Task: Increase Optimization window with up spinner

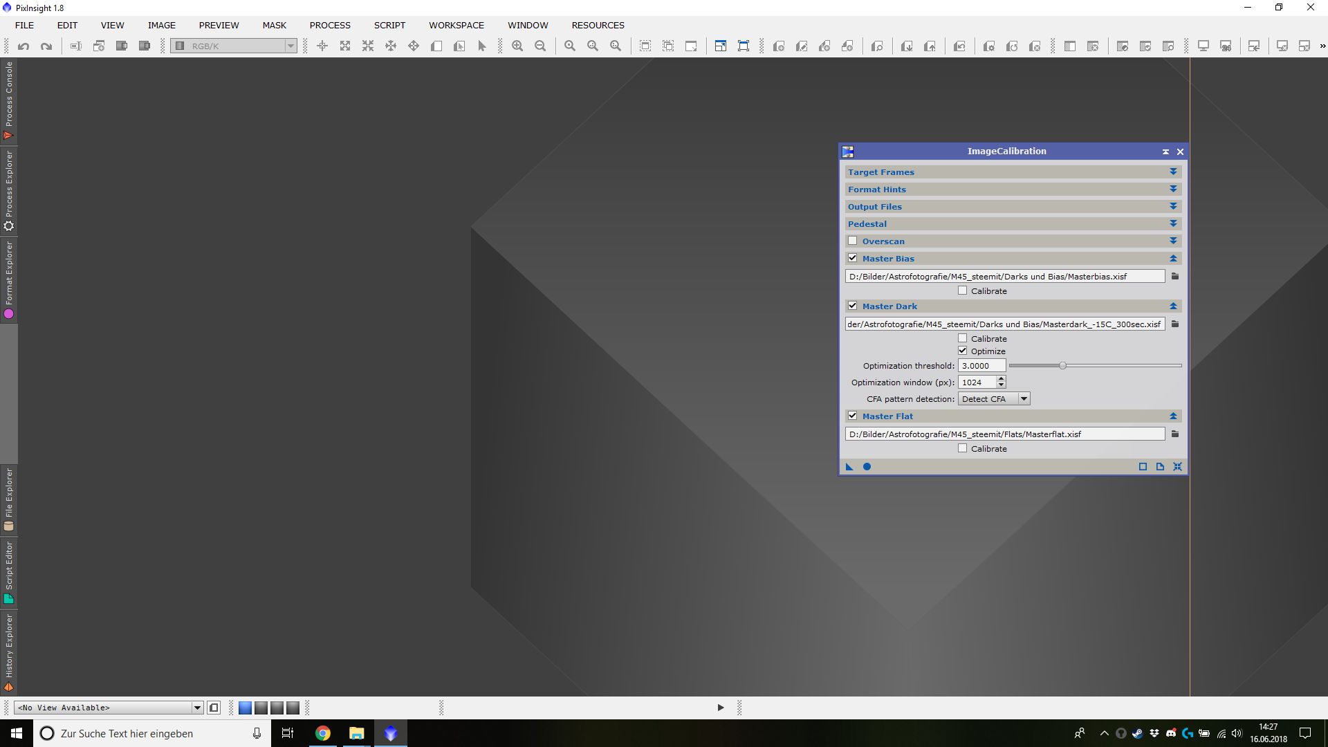Action: point(1001,379)
